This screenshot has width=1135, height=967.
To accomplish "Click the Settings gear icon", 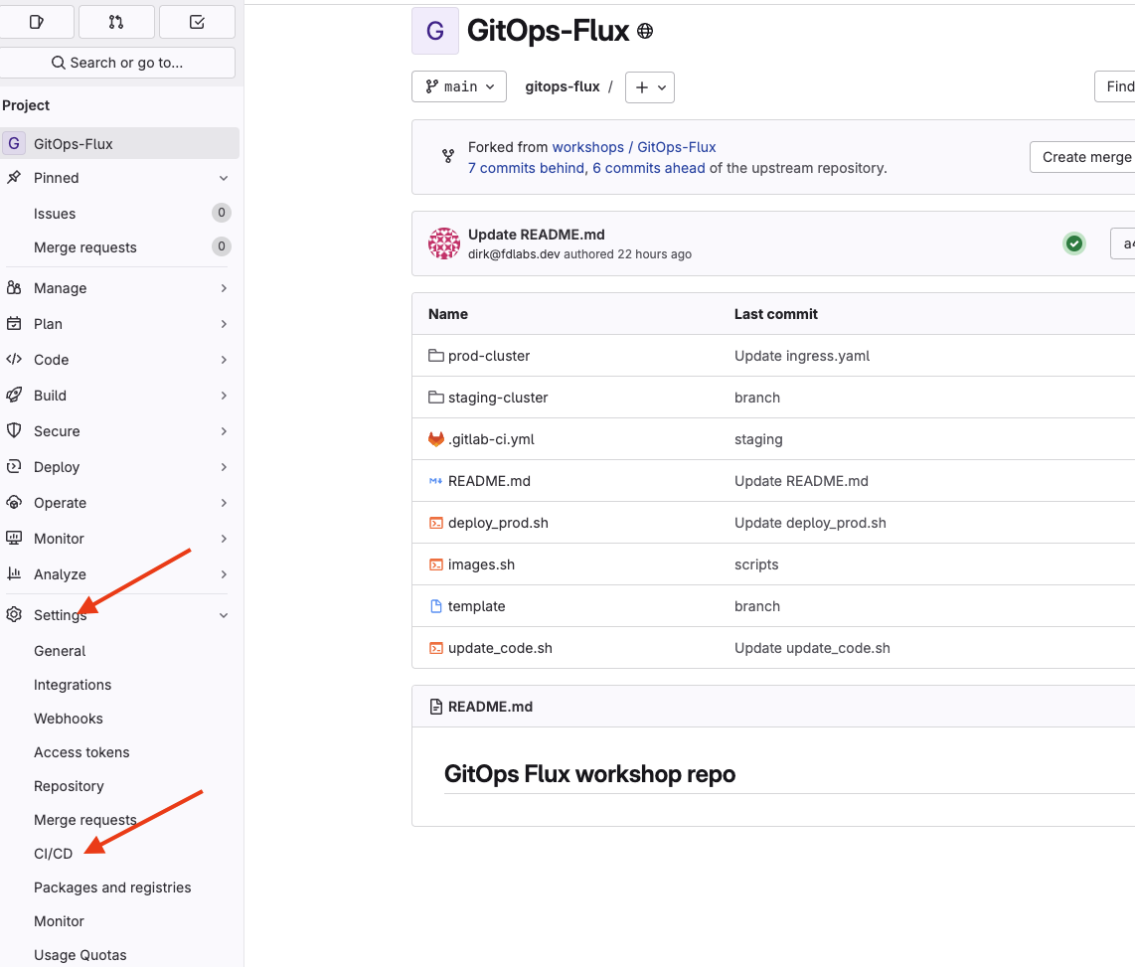I will (14, 614).
